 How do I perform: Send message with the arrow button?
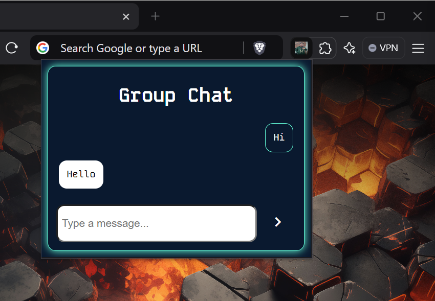[x=278, y=222]
